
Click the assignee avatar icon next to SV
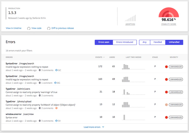pos(56,121)
